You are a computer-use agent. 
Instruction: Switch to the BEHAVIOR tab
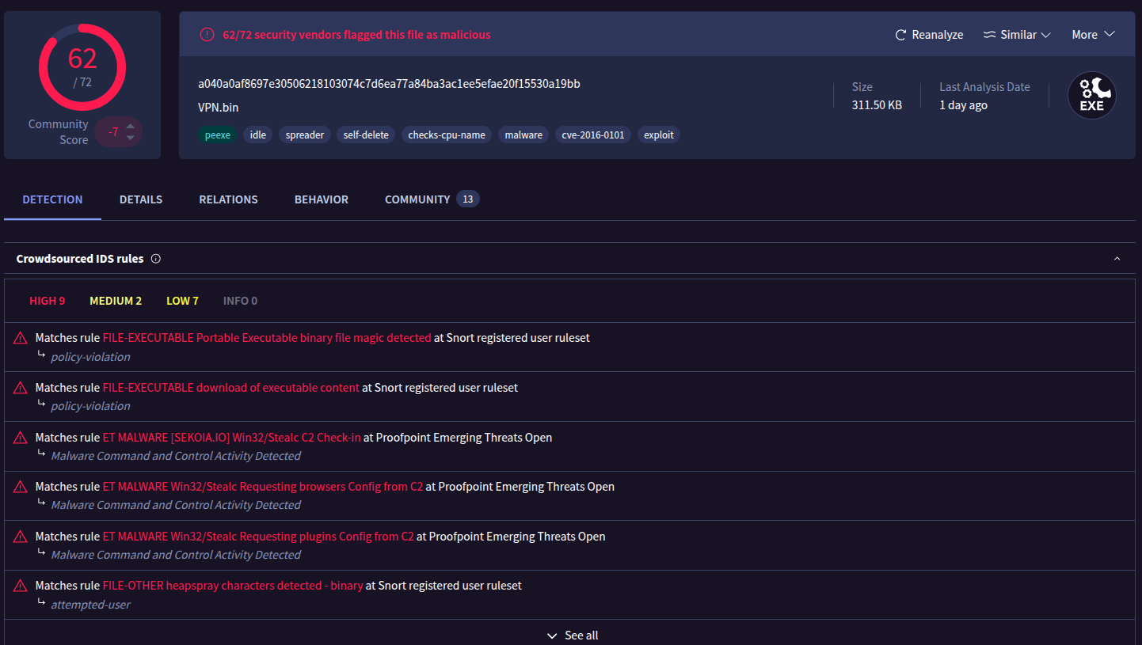click(x=321, y=199)
